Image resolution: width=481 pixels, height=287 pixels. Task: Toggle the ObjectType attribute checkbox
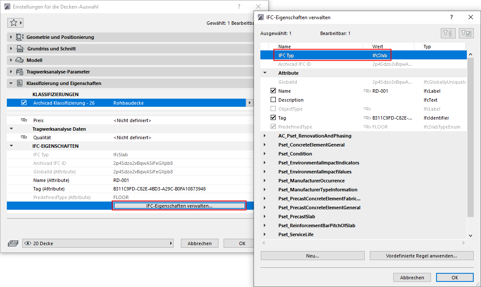click(x=273, y=108)
